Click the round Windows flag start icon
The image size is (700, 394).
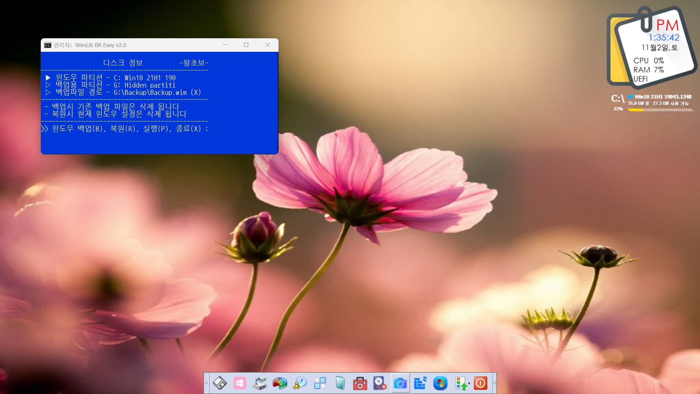pos(440,383)
